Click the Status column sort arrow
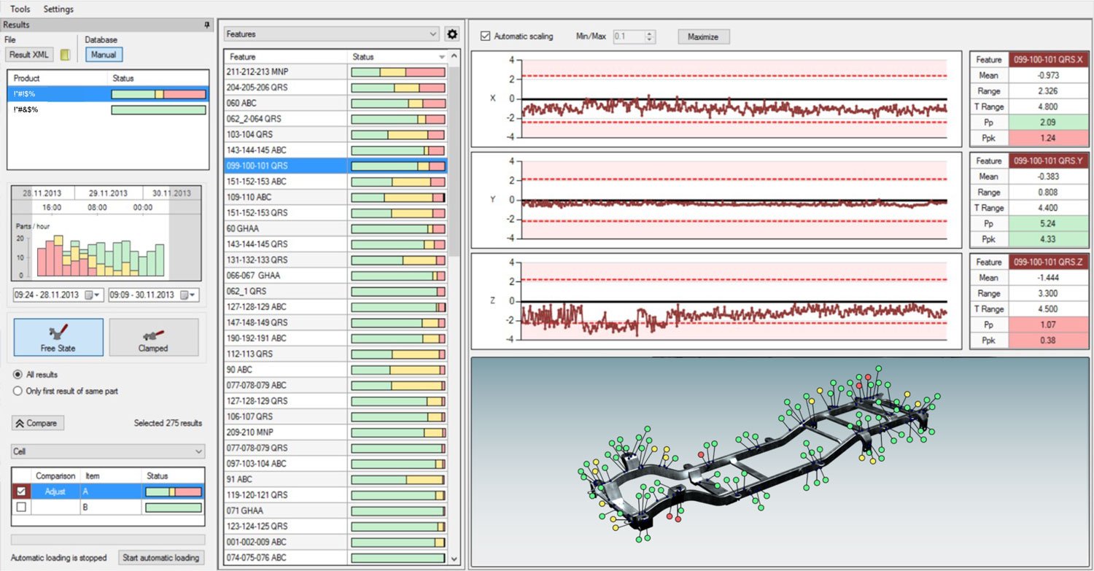This screenshot has width=1094, height=571. (x=441, y=57)
